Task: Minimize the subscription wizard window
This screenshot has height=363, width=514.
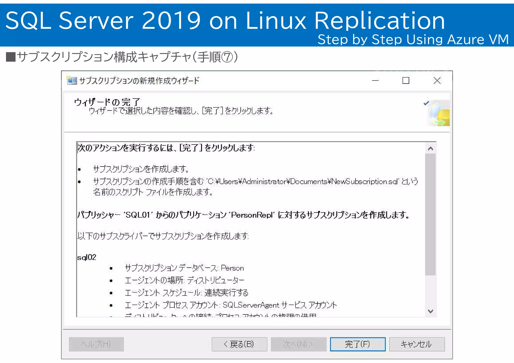Action: (375, 81)
